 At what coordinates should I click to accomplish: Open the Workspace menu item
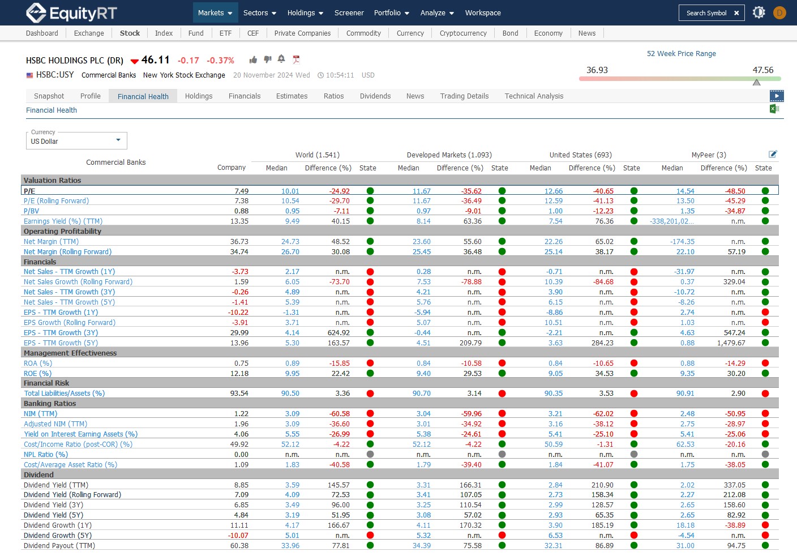pos(483,12)
